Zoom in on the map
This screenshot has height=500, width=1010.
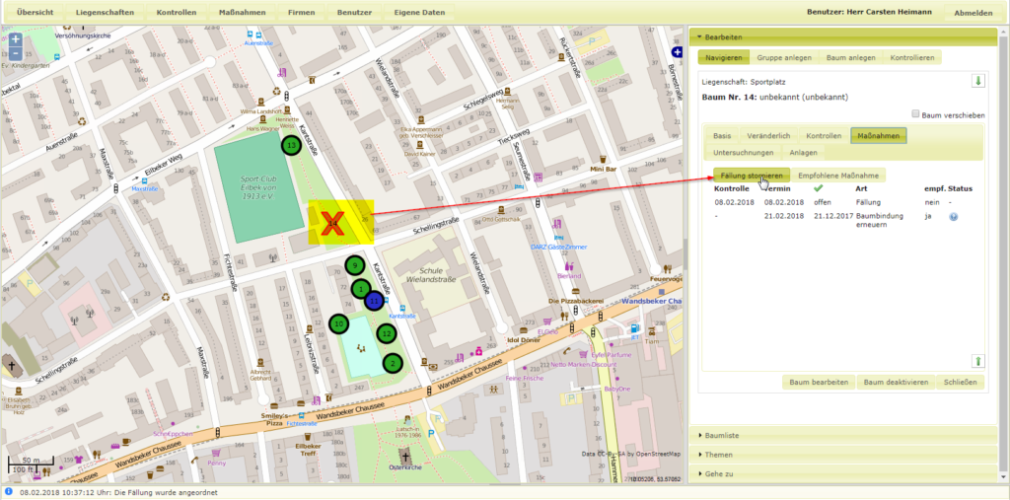tap(16, 39)
